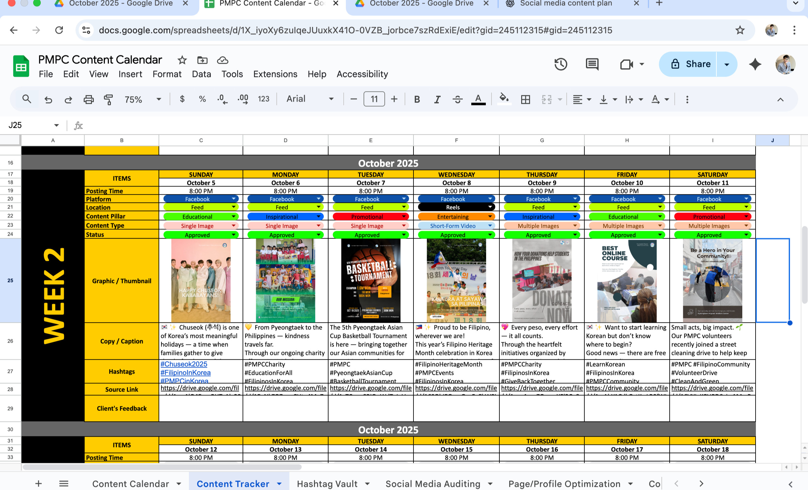808x490 pixels.
Task: Toggle bold formatting
Action: [417, 99]
